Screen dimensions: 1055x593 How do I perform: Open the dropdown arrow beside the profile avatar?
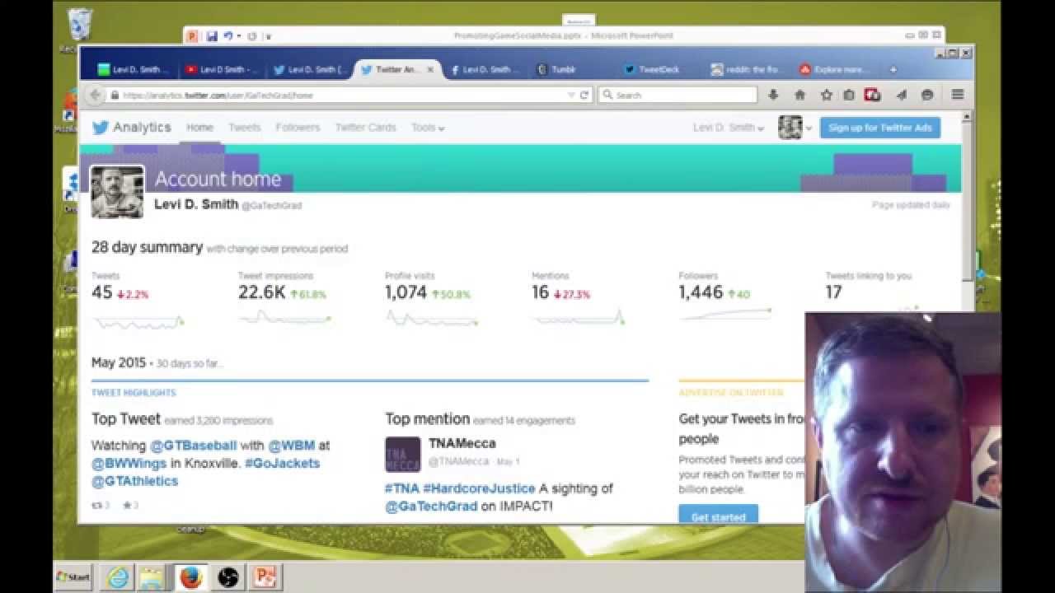click(809, 128)
